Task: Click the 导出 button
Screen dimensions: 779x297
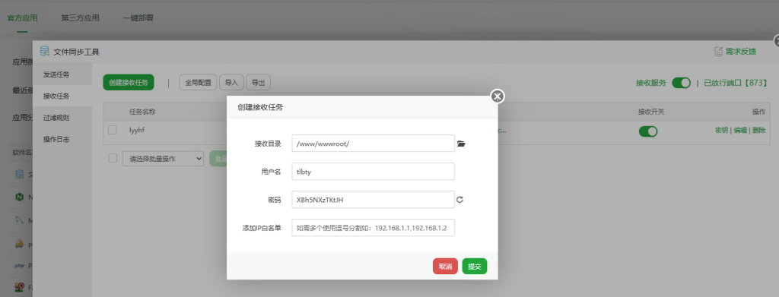Action: (x=258, y=83)
